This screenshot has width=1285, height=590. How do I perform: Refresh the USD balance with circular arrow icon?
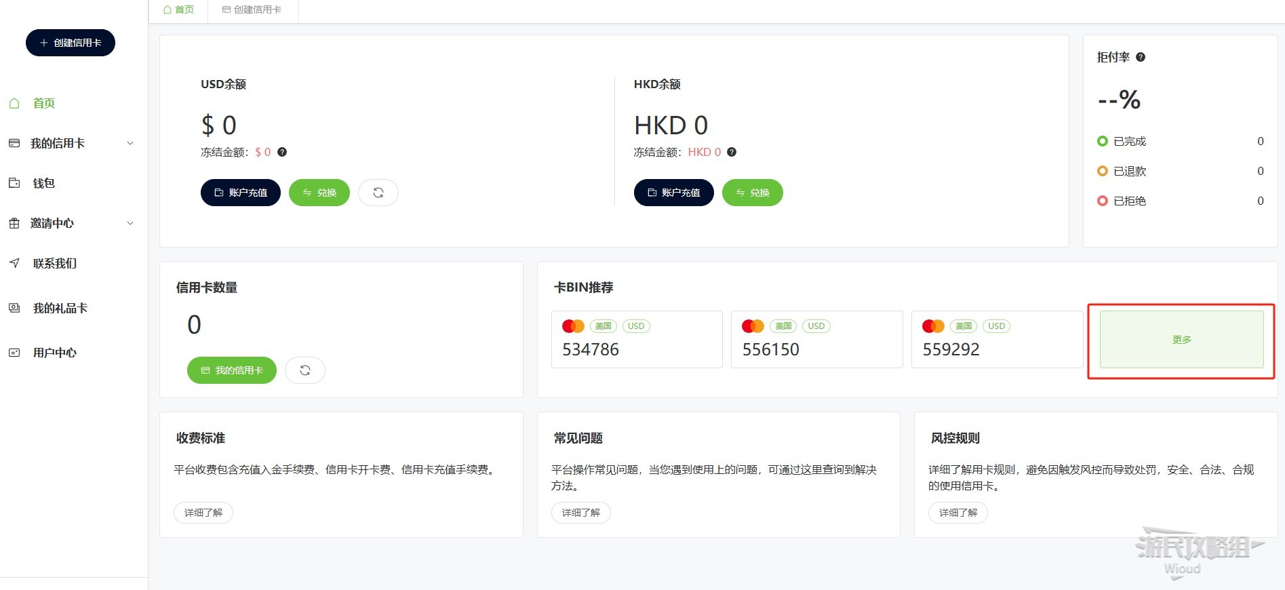pos(378,193)
